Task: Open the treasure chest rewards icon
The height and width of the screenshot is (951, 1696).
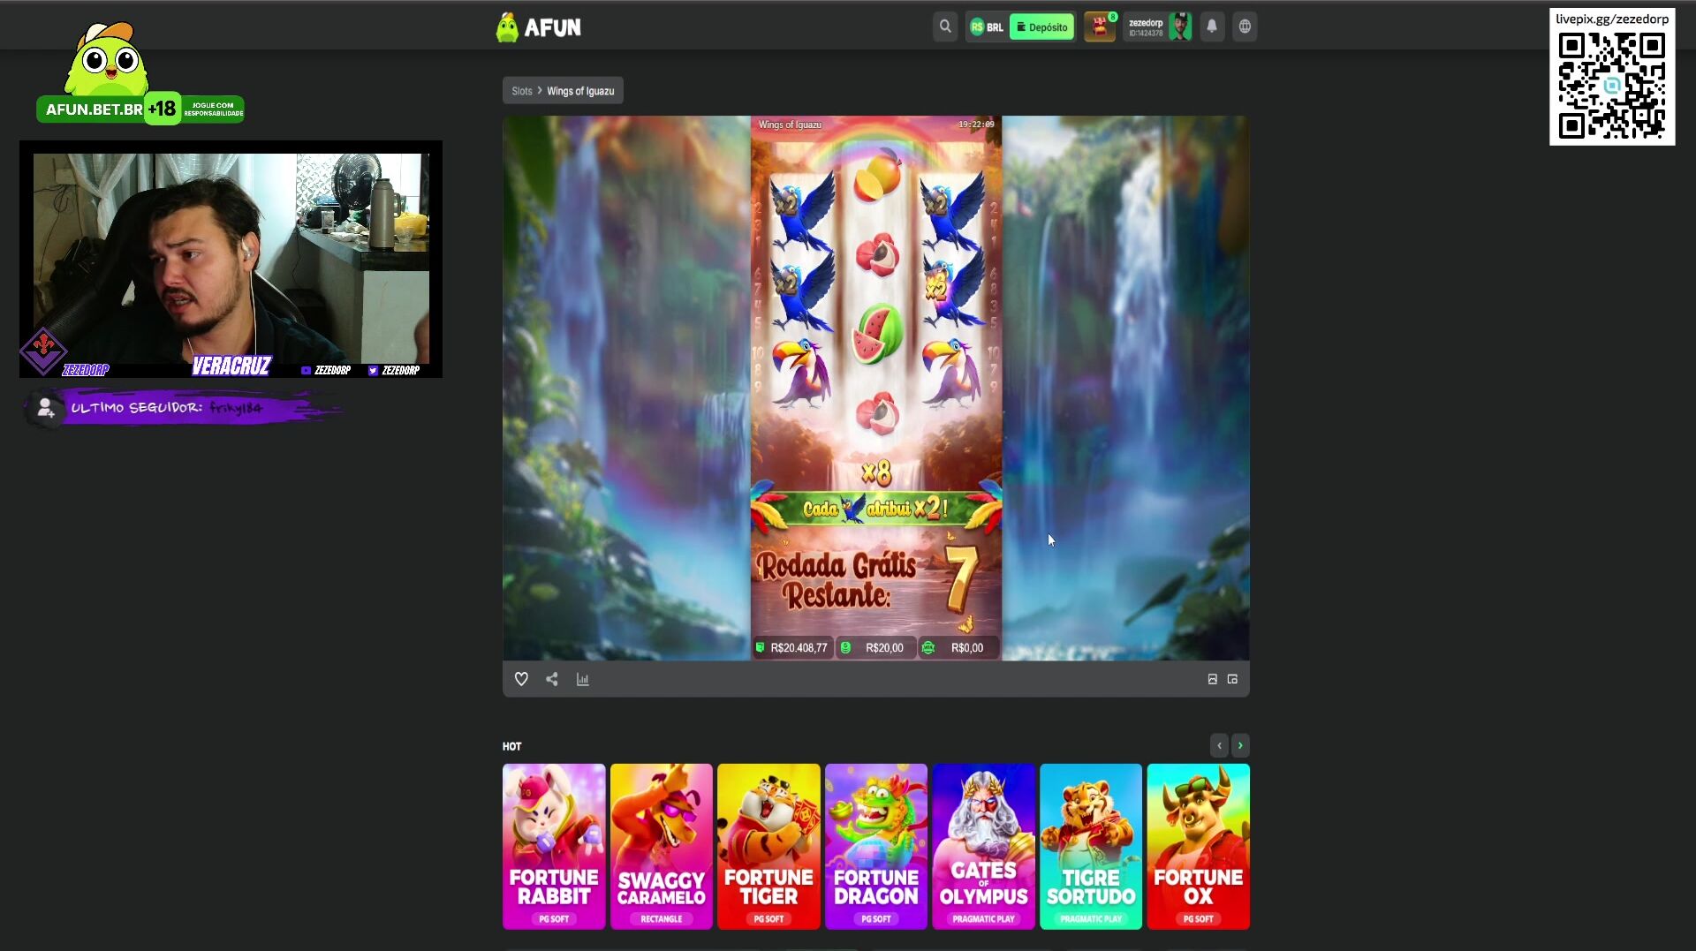Action: [x=1100, y=27]
